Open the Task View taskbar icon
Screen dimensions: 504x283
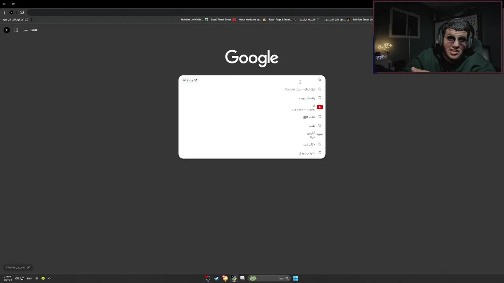pos(243,278)
